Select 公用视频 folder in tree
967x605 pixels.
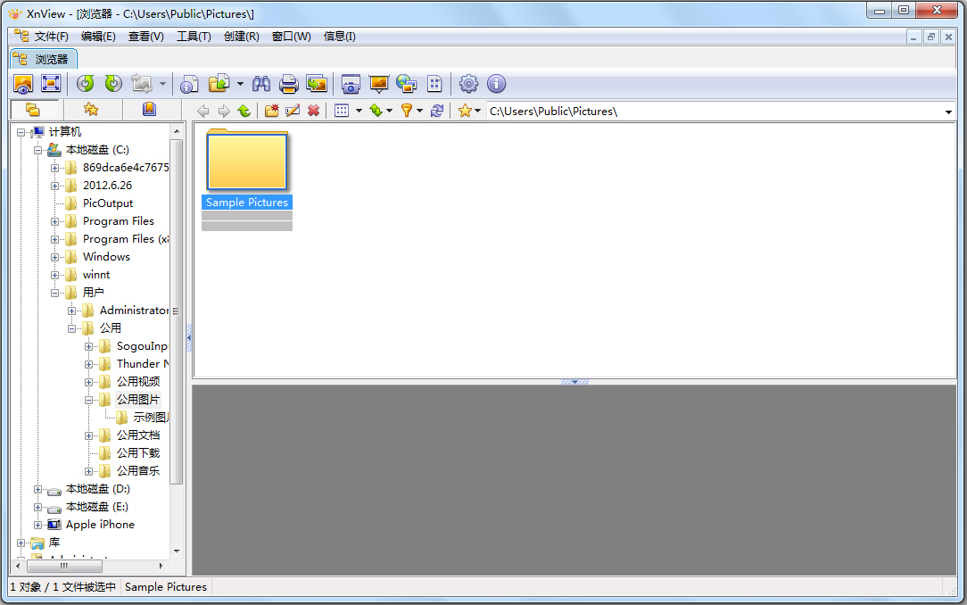click(x=138, y=382)
